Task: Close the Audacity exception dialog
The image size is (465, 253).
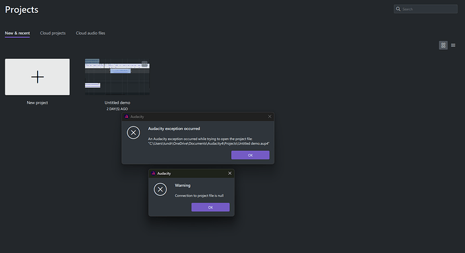Action: [270, 116]
